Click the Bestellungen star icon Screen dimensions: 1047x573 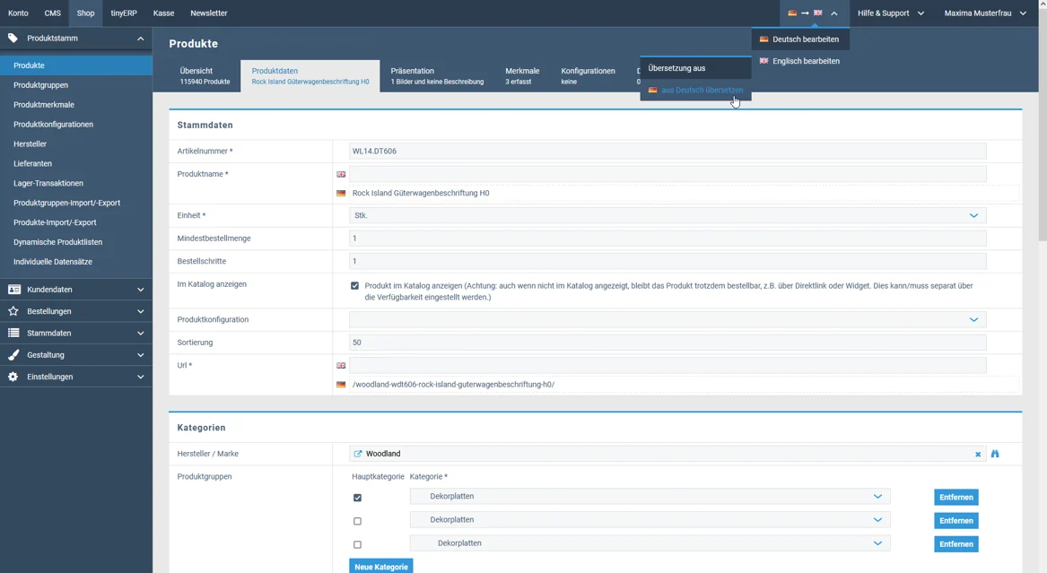(13, 311)
